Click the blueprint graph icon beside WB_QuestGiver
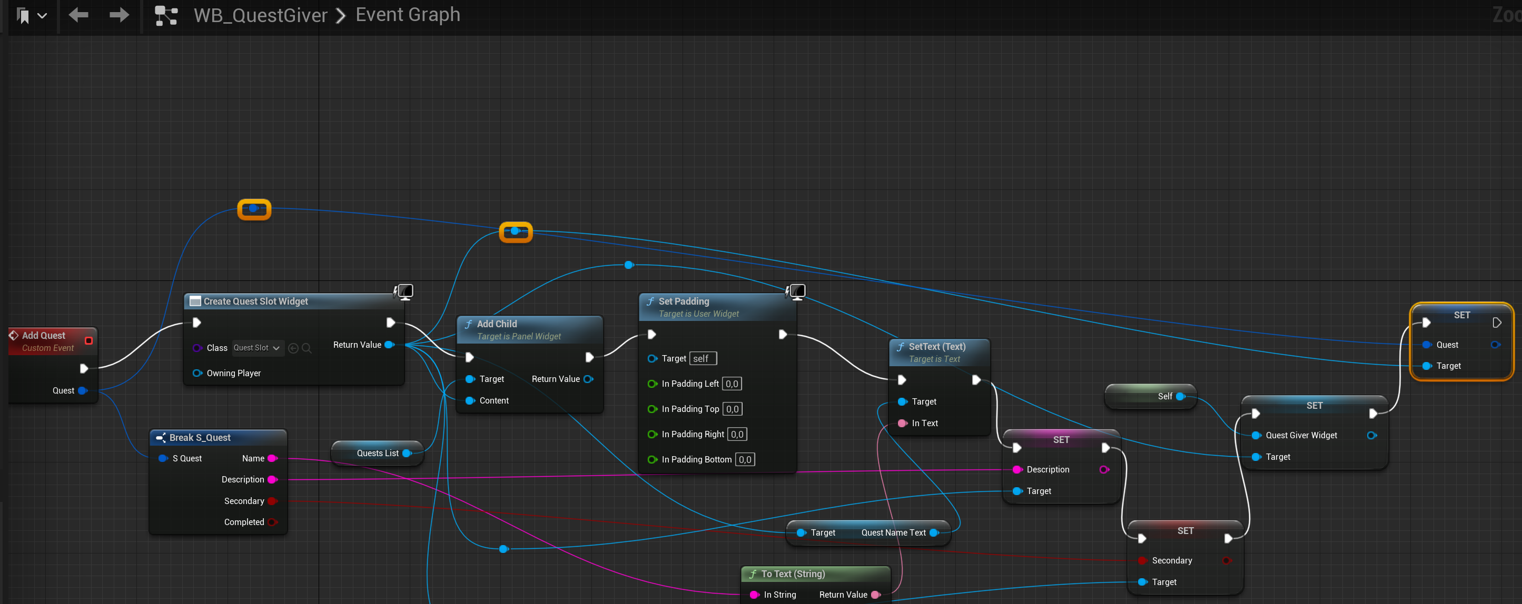 166,15
